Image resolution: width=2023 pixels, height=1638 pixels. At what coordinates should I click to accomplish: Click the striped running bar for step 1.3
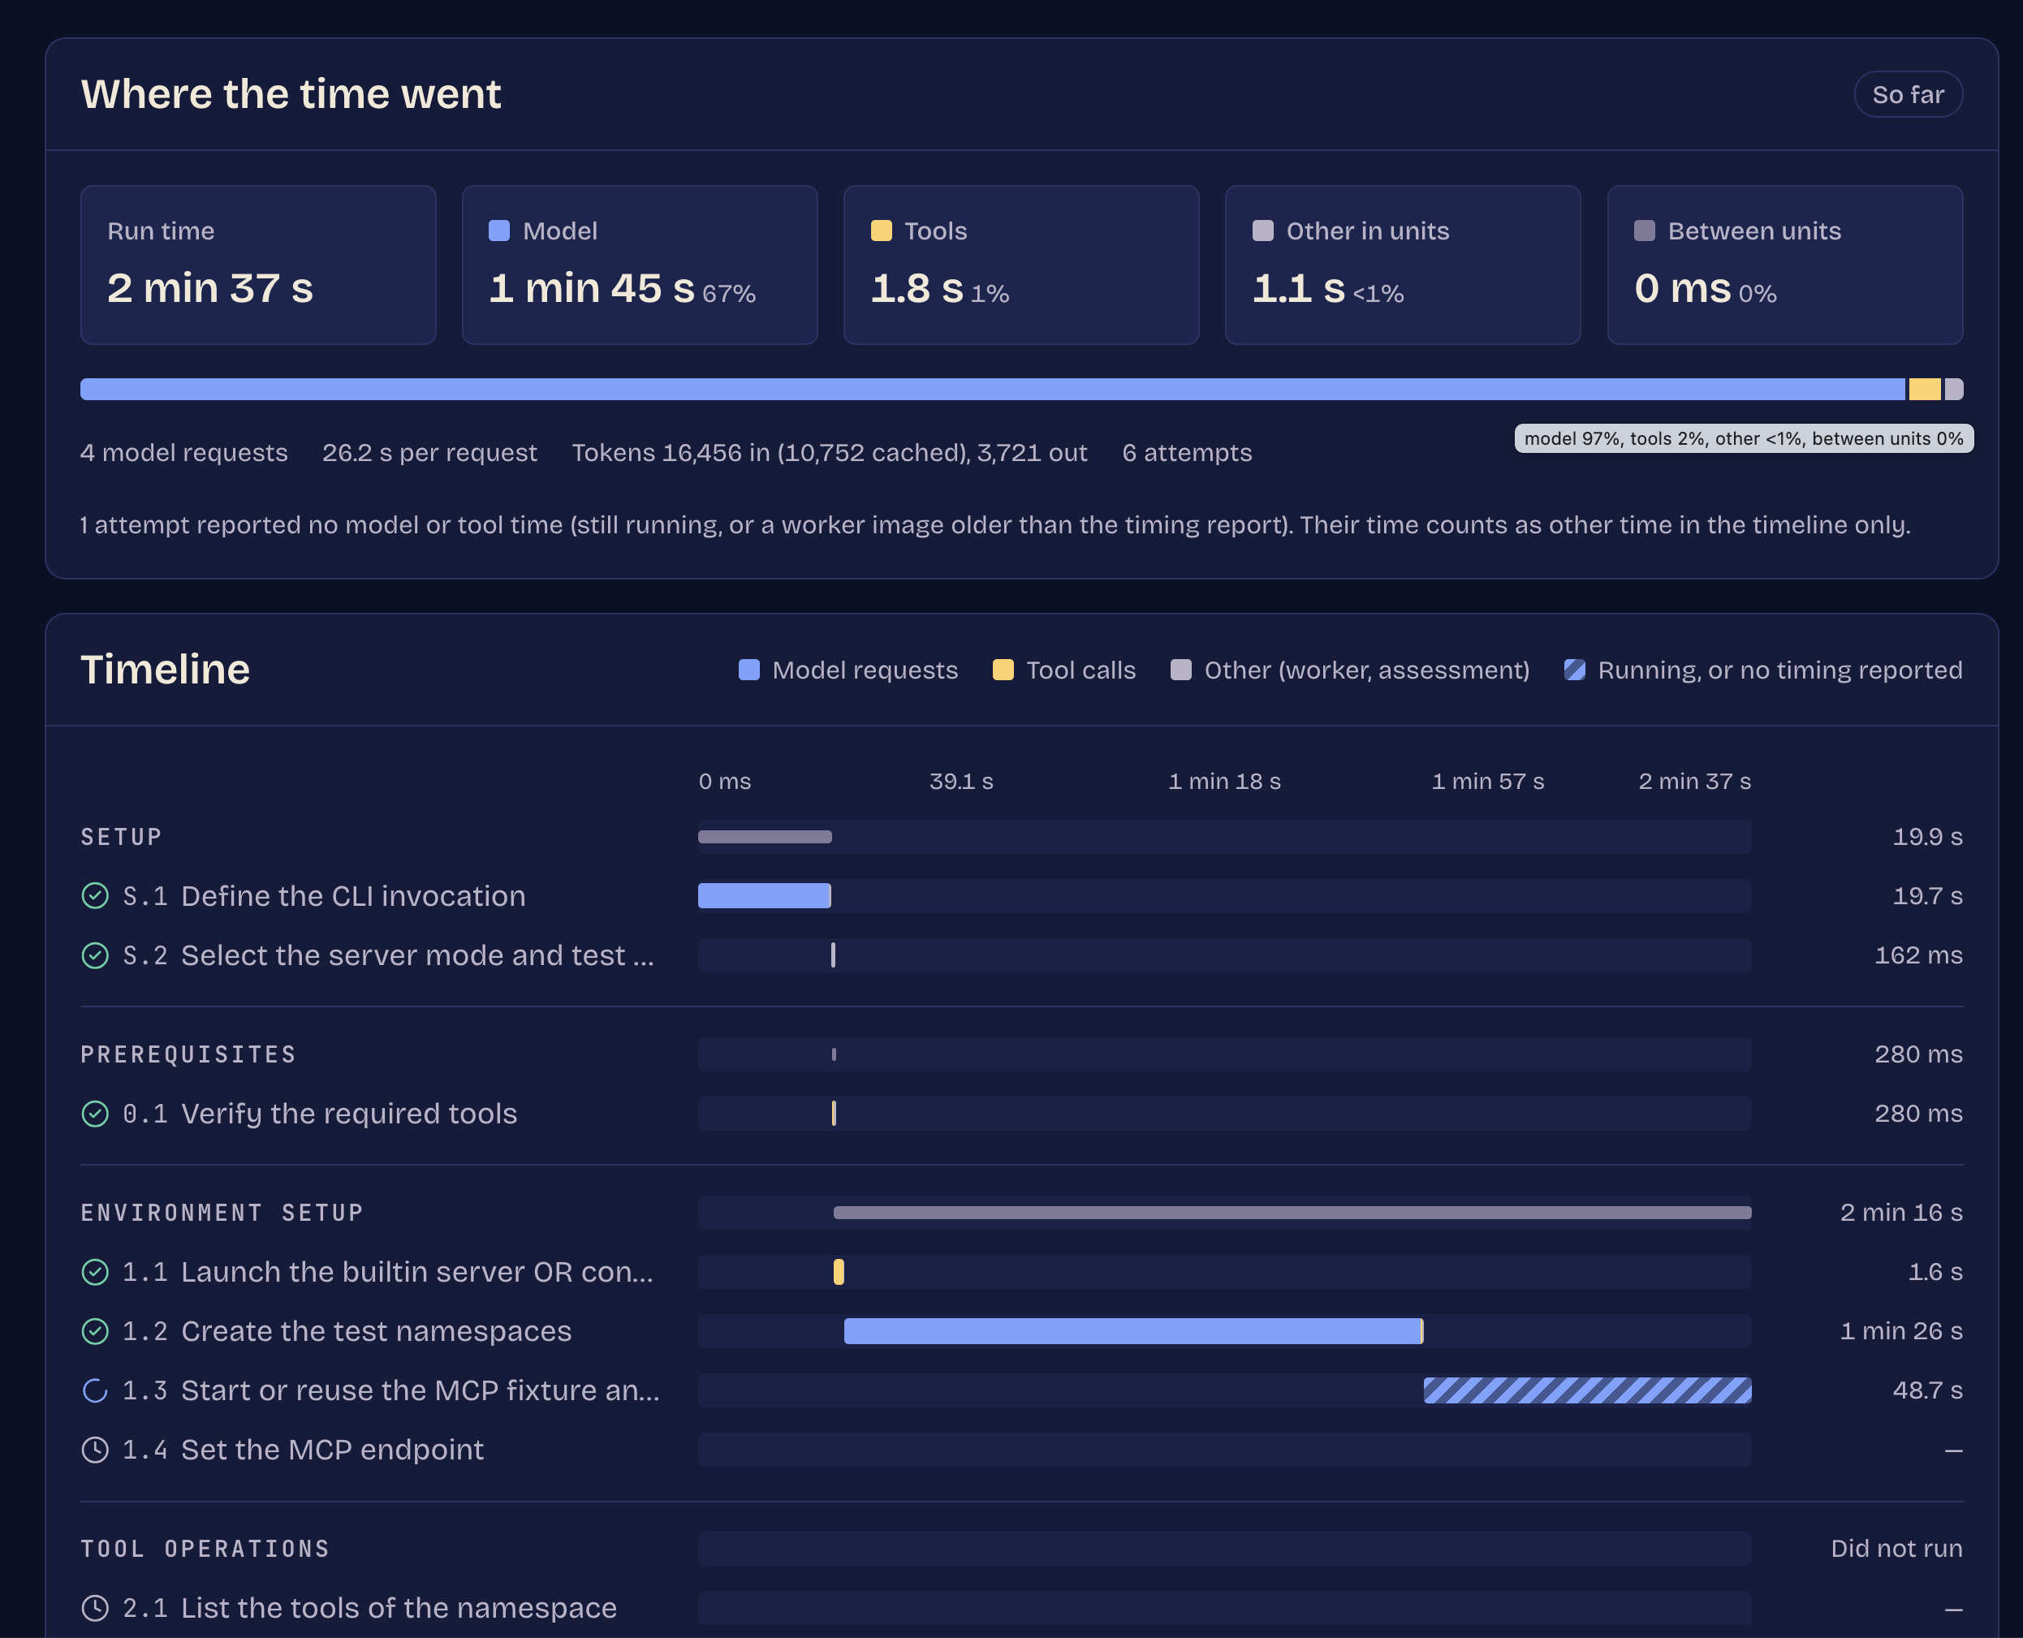[x=1588, y=1390]
